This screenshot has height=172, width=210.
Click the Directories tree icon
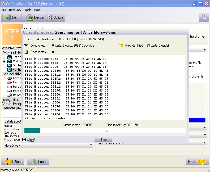pyautogui.click(x=27, y=46)
